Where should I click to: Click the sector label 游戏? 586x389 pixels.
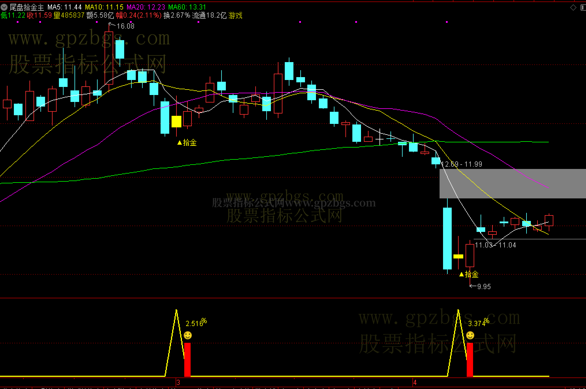click(x=235, y=15)
